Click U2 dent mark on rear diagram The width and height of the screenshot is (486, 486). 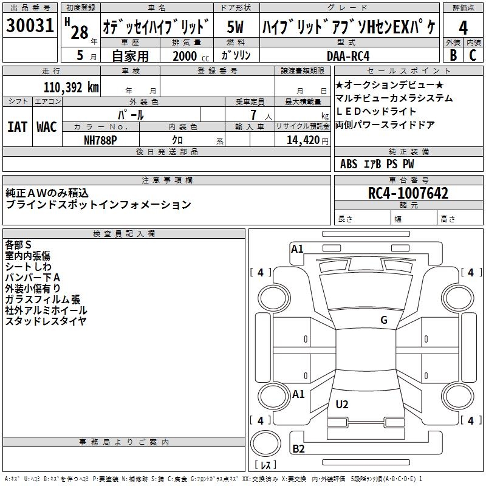[x=342, y=404]
